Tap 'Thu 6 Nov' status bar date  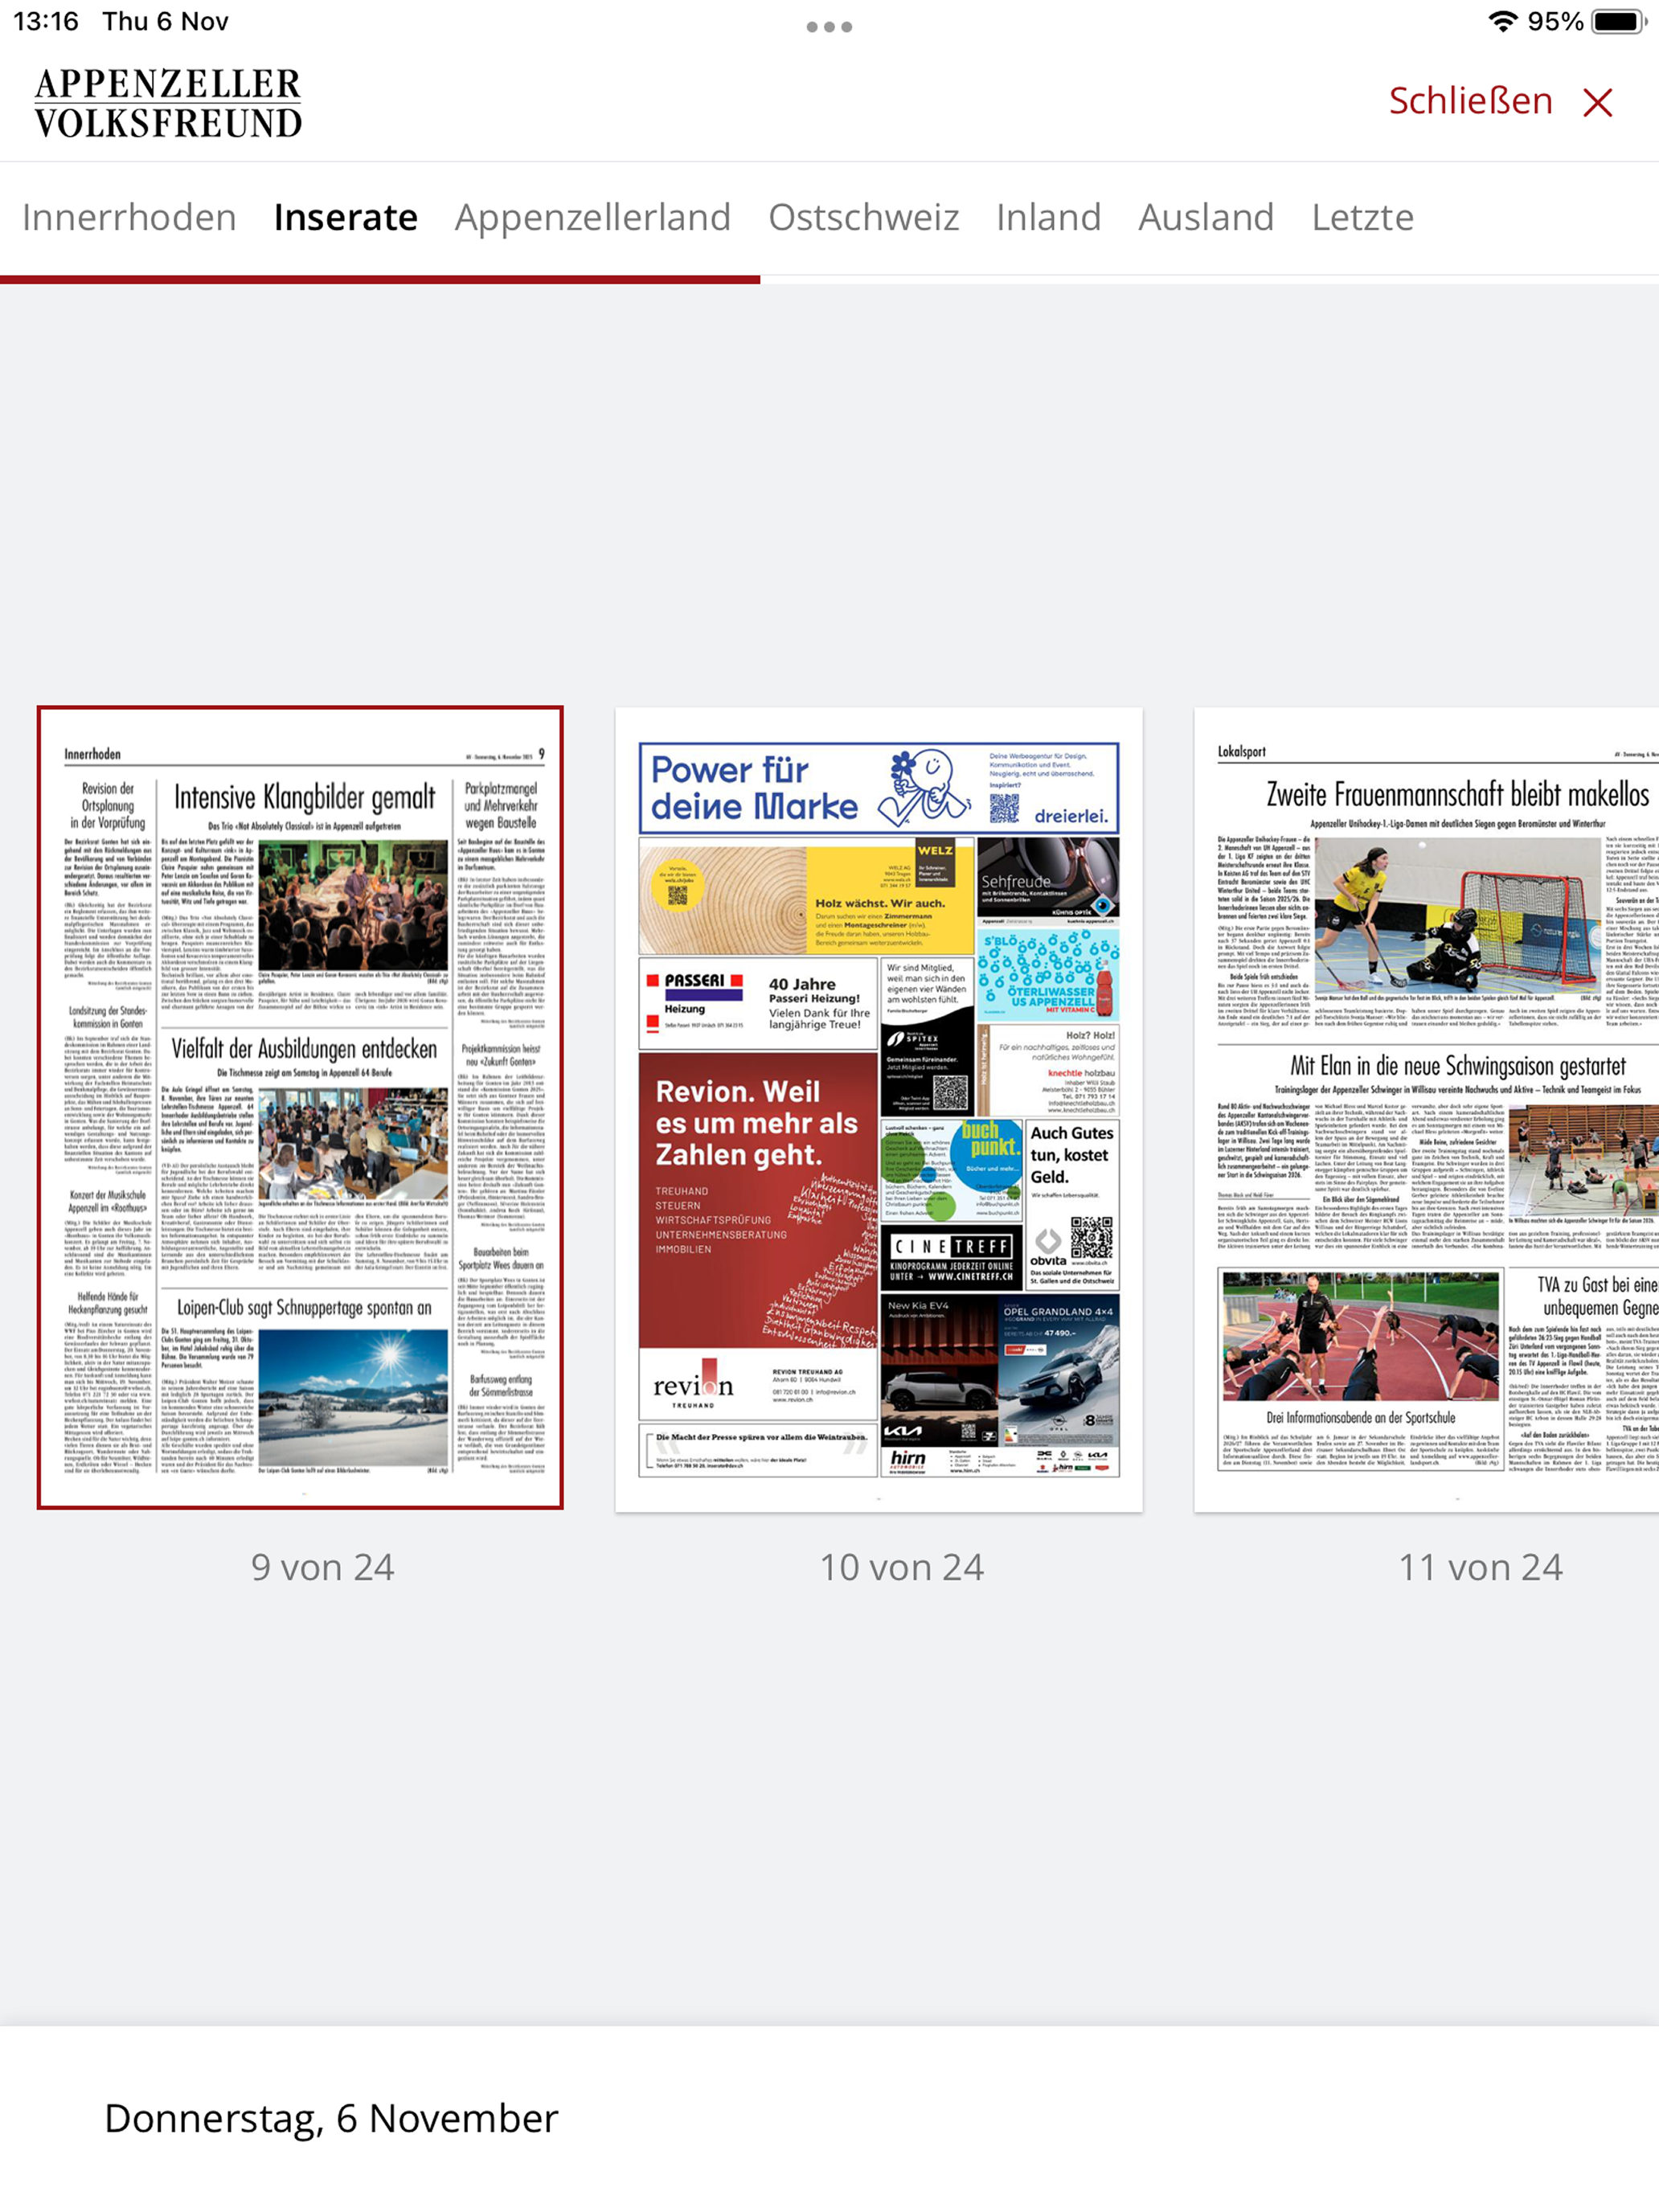[x=165, y=21]
